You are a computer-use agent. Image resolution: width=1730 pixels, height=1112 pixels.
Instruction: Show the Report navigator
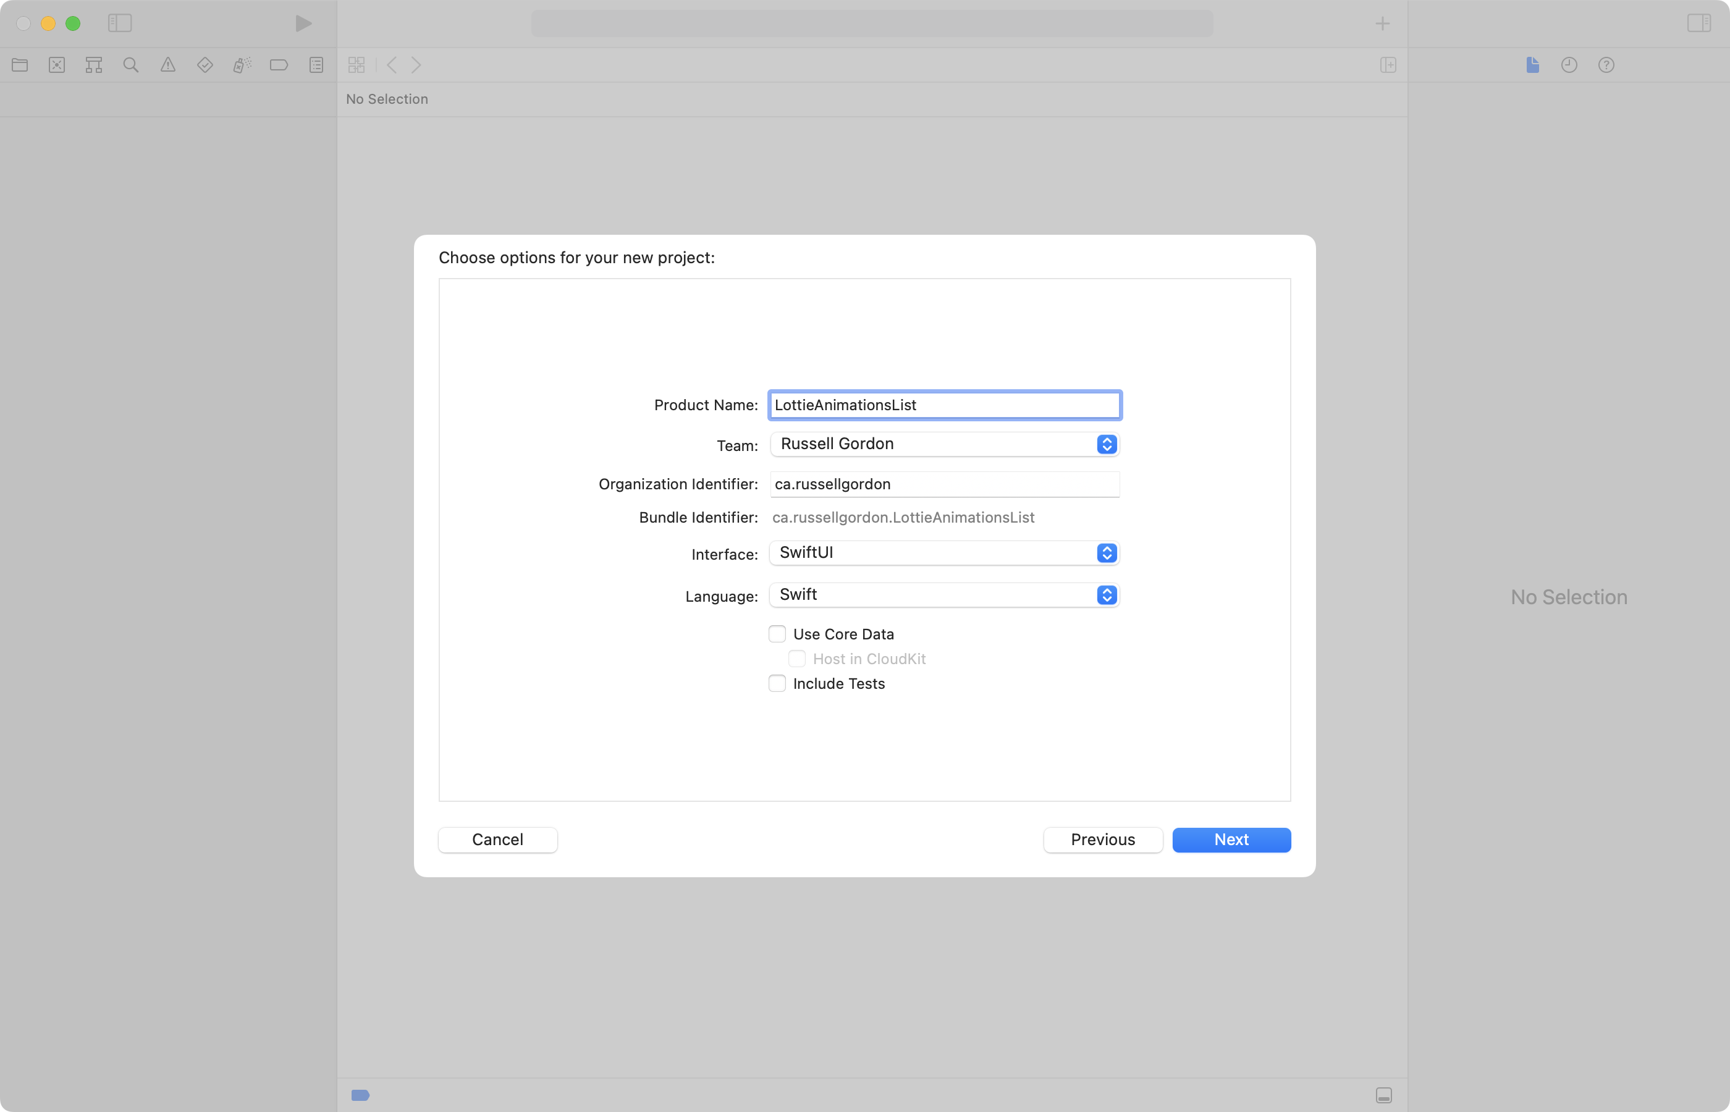(x=316, y=65)
